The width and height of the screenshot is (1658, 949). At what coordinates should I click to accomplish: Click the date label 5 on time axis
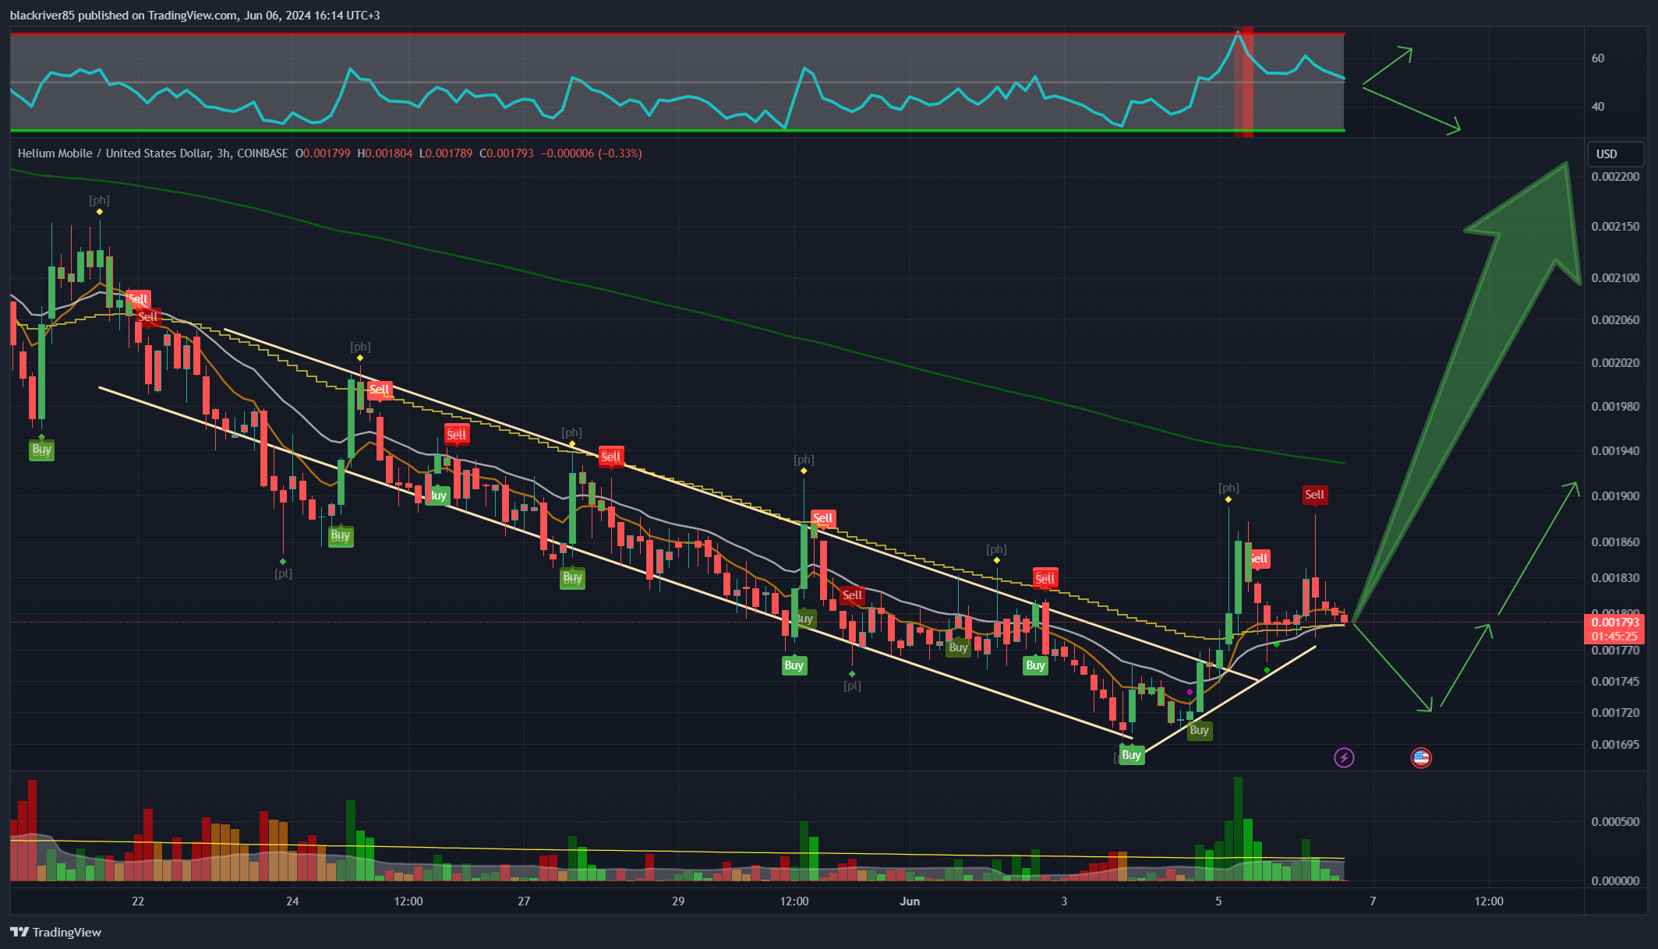[1218, 901]
